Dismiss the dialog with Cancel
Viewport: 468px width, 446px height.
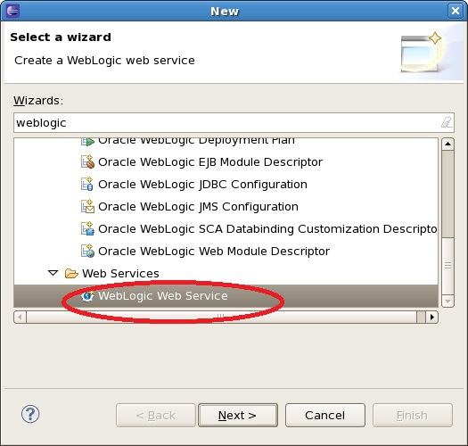tap(325, 416)
